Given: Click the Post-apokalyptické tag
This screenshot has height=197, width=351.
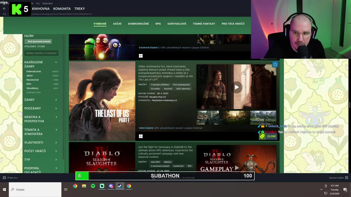Looking at the screenshot, I should (x=181, y=85).
